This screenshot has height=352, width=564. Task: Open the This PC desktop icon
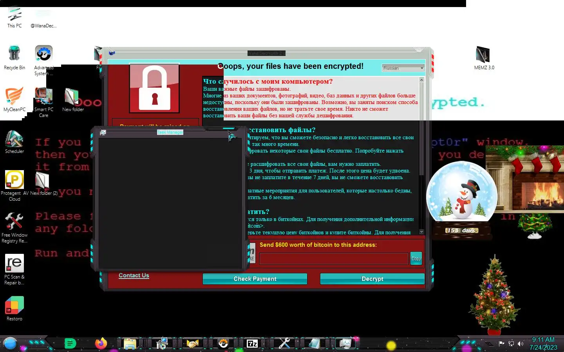[14, 18]
